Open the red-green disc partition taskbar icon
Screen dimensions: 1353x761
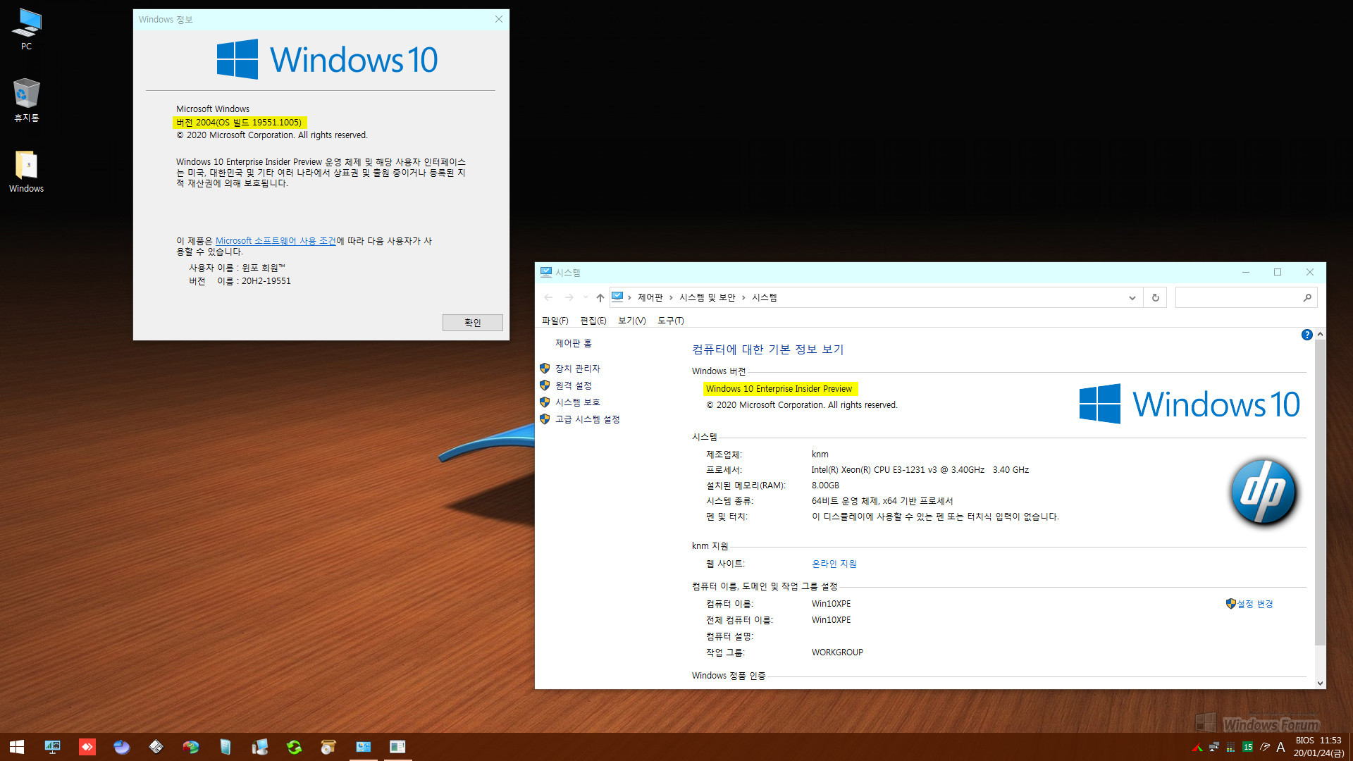pos(190,747)
